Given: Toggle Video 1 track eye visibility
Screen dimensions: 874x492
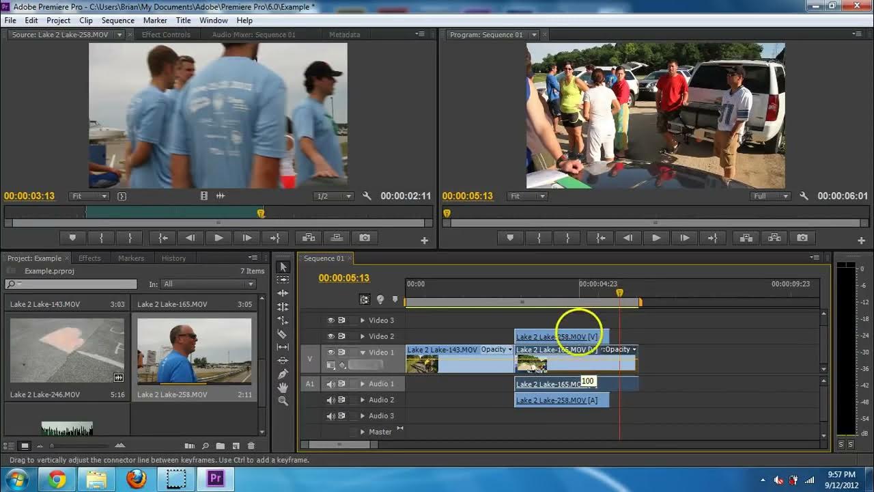Looking at the screenshot, I should click(331, 352).
